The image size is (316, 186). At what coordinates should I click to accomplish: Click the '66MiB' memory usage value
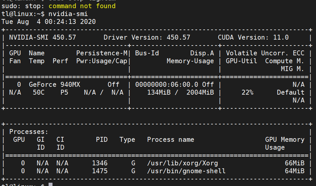295,163
